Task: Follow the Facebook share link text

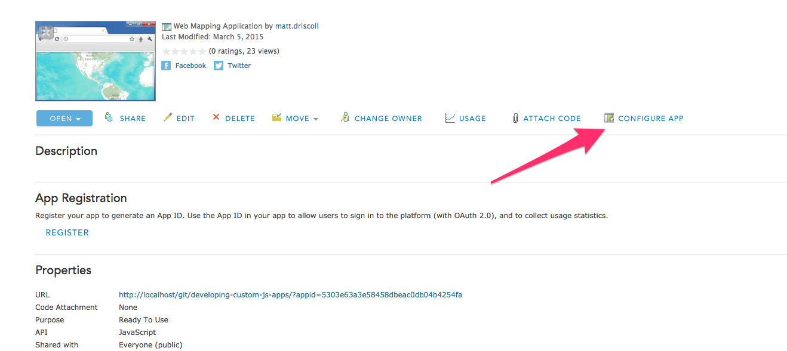Action: pos(190,66)
